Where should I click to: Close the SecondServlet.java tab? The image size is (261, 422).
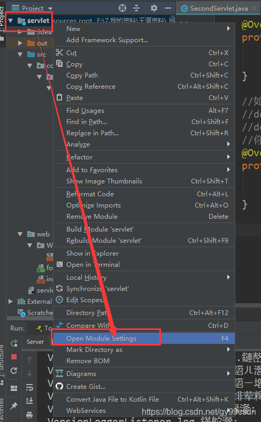pyautogui.click(x=254, y=9)
